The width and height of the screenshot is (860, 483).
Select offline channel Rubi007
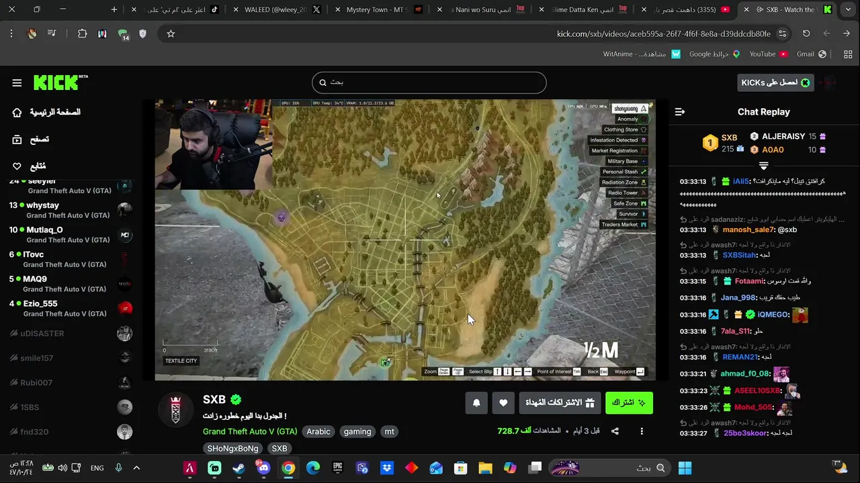tap(70, 382)
